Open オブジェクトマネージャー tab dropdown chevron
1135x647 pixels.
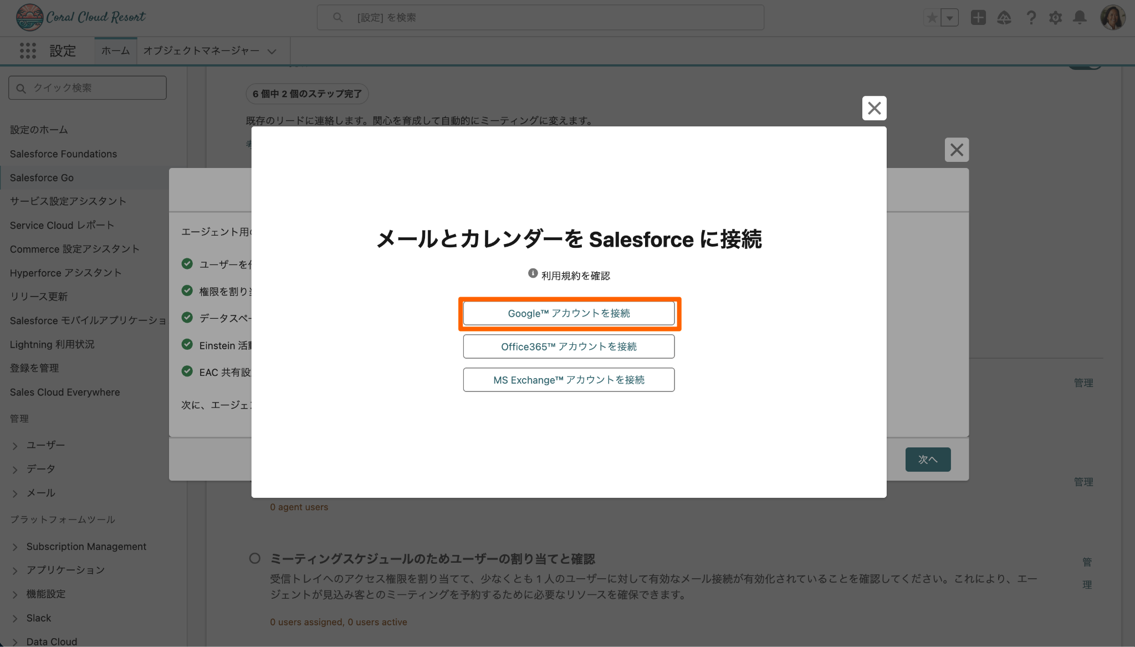pyautogui.click(x=272, y=52)
